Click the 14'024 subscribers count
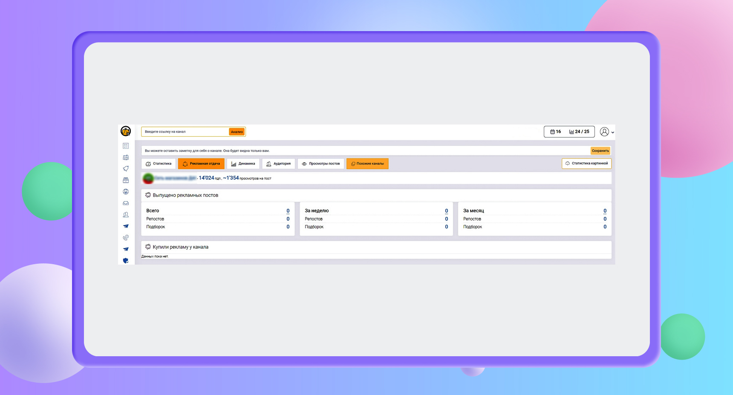The height and width of the screenshot is (395, 733). coord(207,178)
